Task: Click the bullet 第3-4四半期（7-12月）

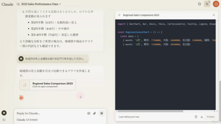Action: point(55,35)
